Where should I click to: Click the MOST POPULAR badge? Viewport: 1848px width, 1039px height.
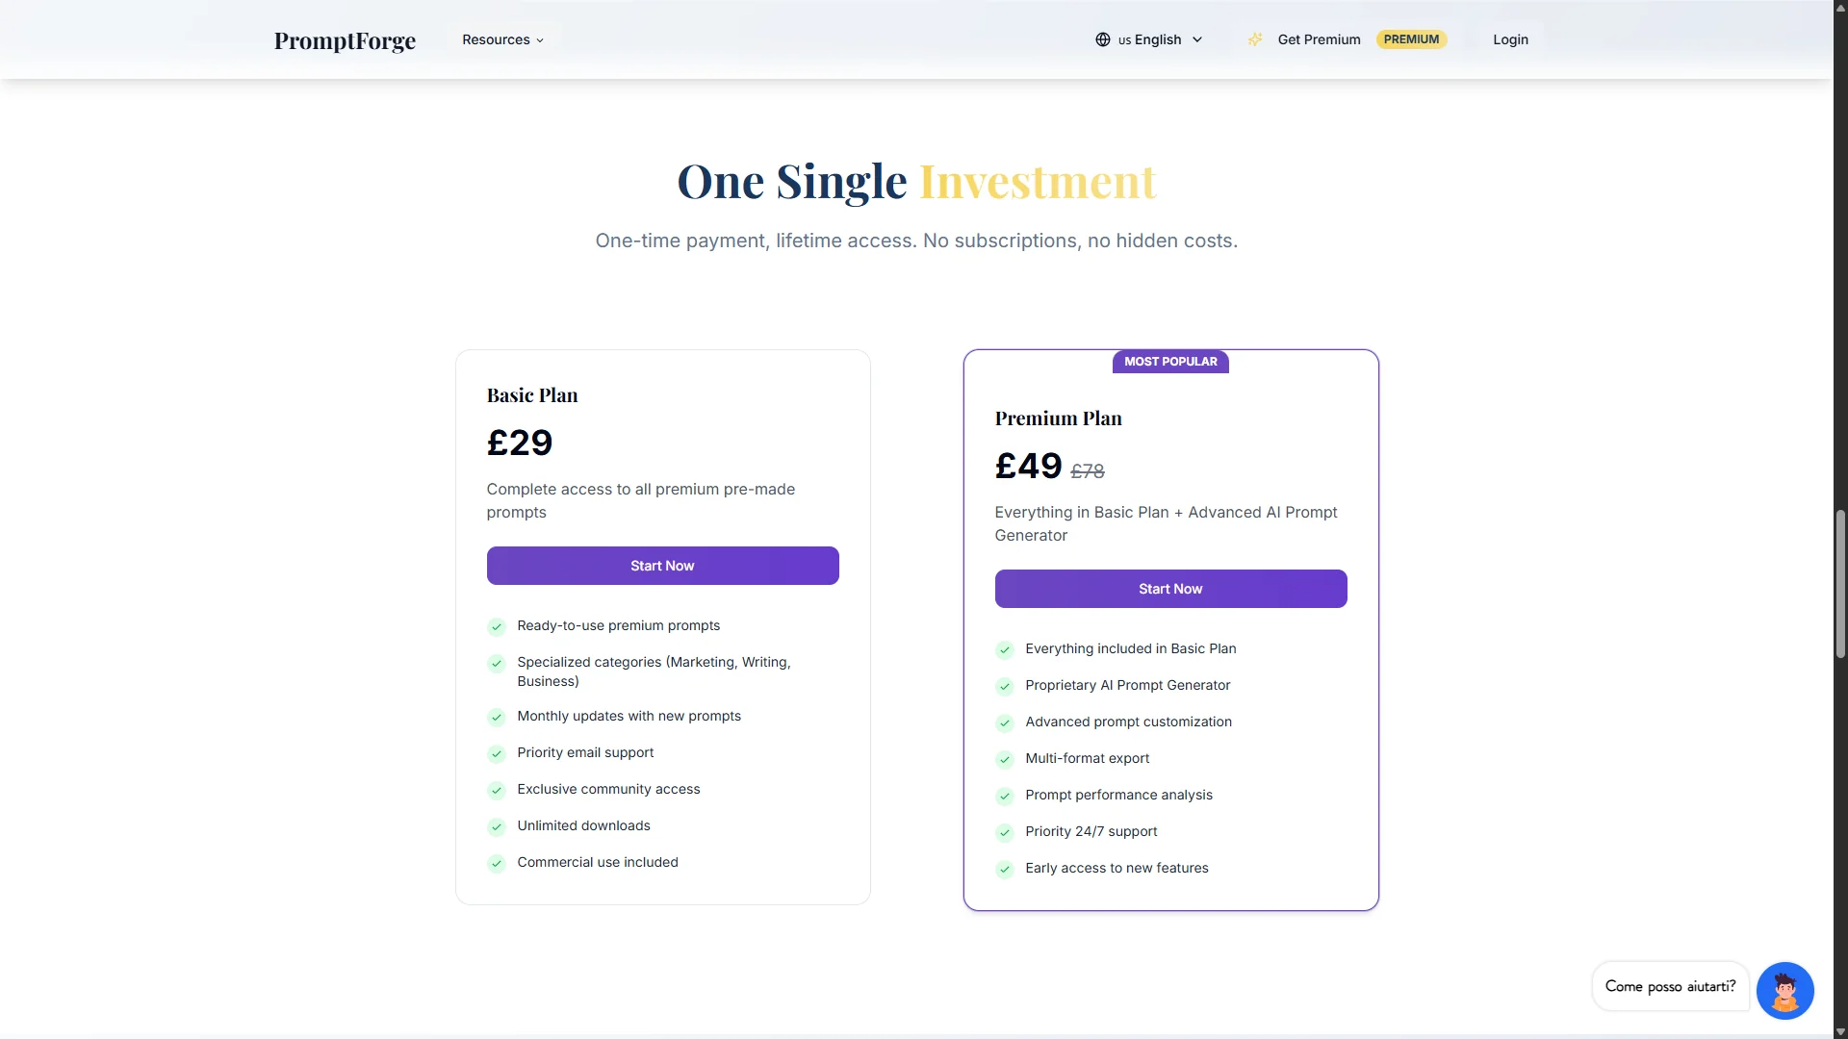tap(1170, 362)
